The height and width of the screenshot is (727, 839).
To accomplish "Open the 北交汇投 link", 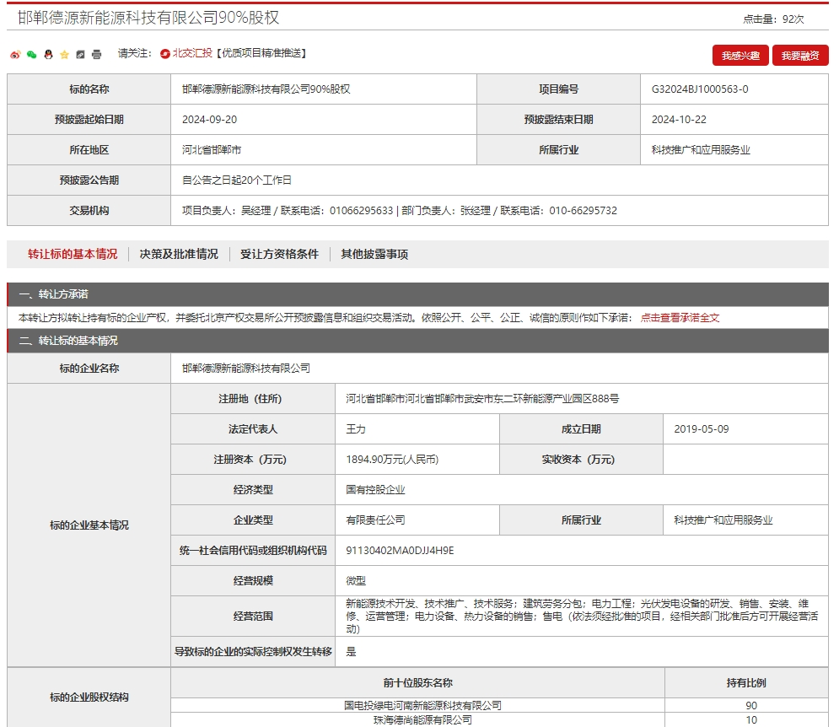I will click(x=192, y=53).
